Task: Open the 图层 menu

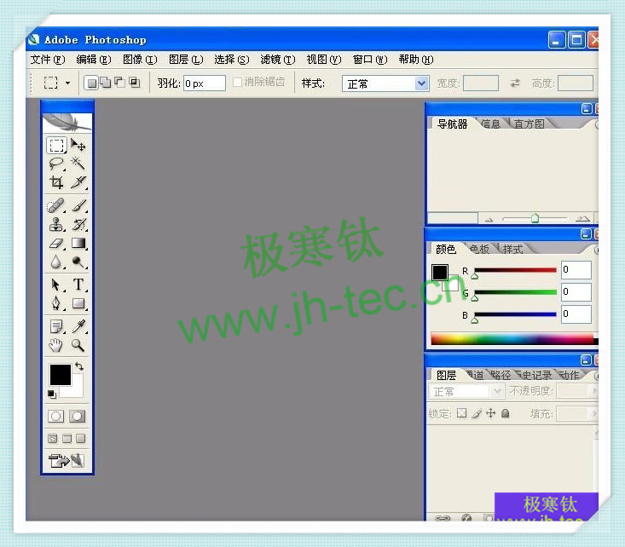Action: [x=186, y=60]
